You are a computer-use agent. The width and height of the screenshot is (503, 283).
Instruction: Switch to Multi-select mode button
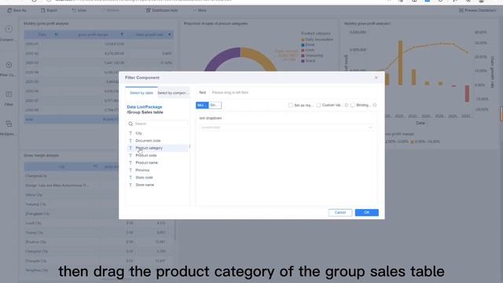202,105
